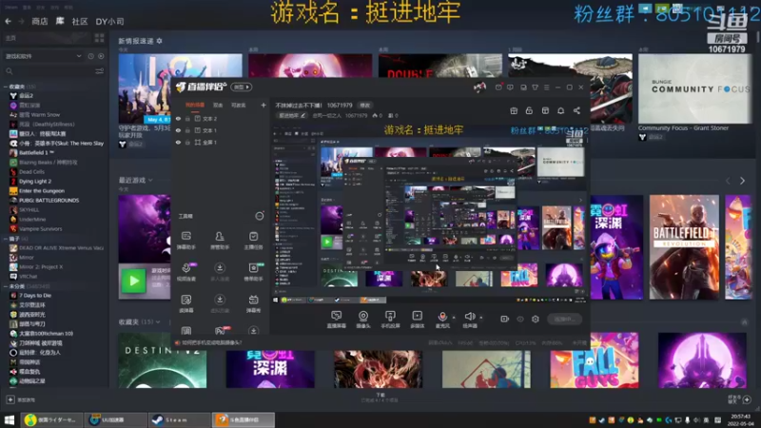Select Dying Light 2 in Steam sidebar
The width and height of the screenshot is (761, 428).
coord(35,181)
